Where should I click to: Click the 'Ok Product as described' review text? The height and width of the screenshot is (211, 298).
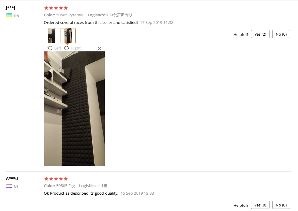point(81,193)
